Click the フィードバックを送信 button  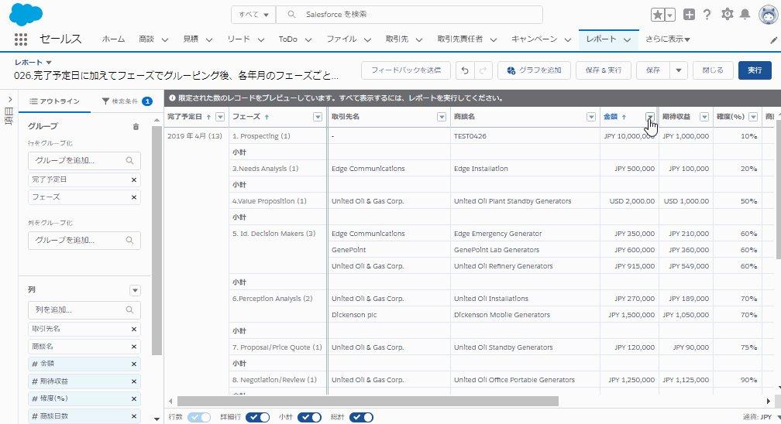pos(406,70)
